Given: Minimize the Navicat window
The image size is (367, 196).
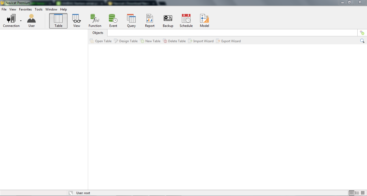Looking at the screenshot, I should [343, 2].
